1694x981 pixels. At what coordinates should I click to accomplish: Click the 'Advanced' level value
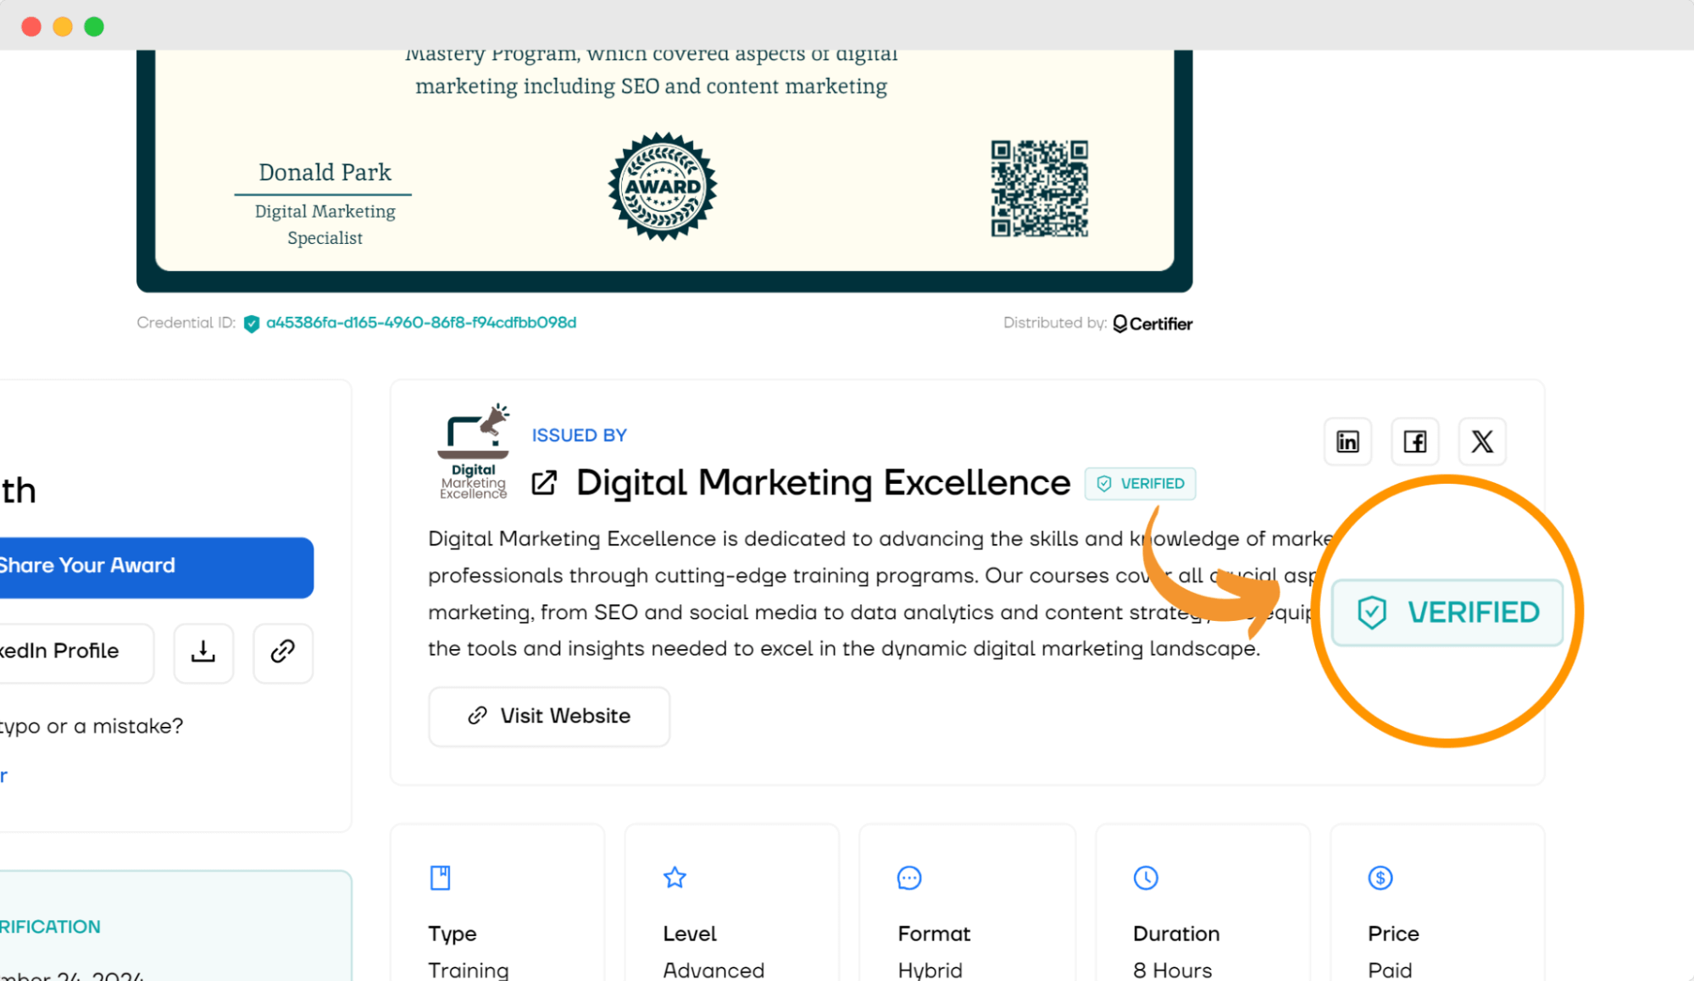tap(714, 970)
